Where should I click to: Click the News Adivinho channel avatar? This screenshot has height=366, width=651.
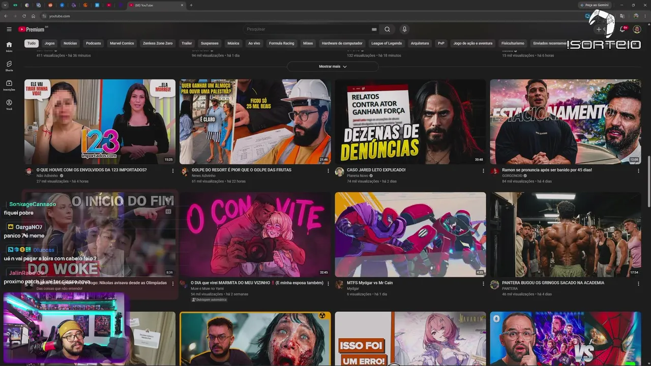[x=184, y=172]
